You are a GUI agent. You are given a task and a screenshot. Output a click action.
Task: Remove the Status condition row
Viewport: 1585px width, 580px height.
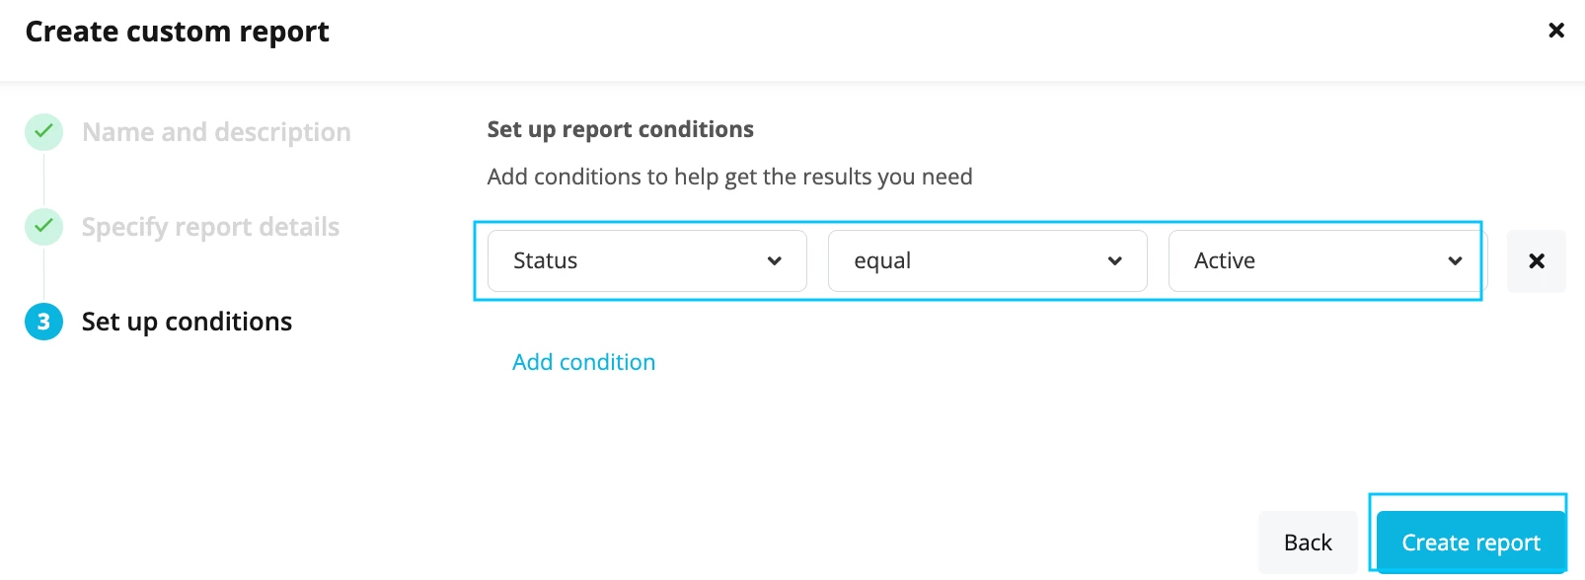coord(1537,261)
